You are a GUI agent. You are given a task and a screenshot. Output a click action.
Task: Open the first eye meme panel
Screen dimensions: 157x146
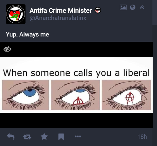[26, 95]
